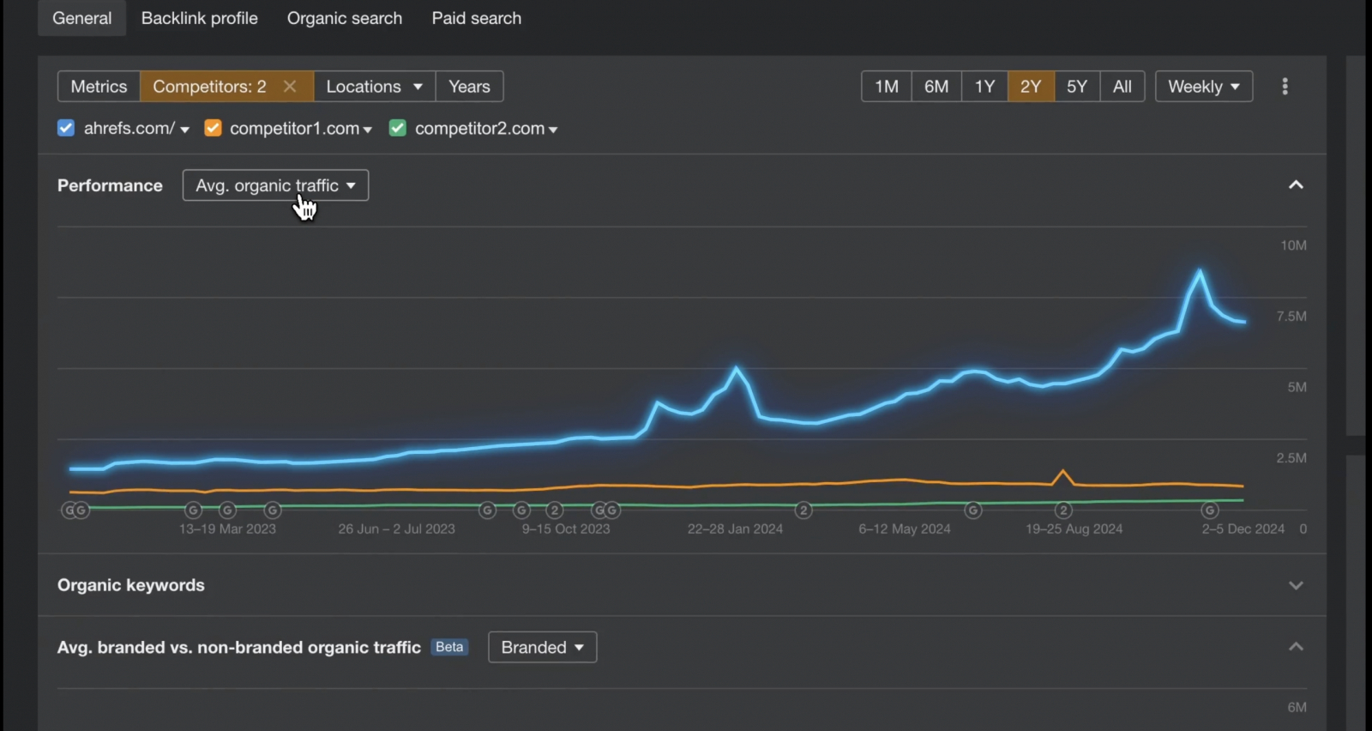Select the 5Y time range

coord(1076,87)
